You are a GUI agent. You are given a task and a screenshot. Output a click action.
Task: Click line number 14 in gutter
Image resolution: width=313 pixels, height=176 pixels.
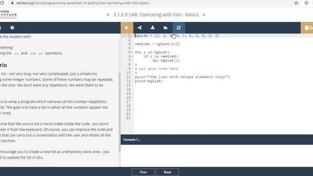[x=128, y=89]
